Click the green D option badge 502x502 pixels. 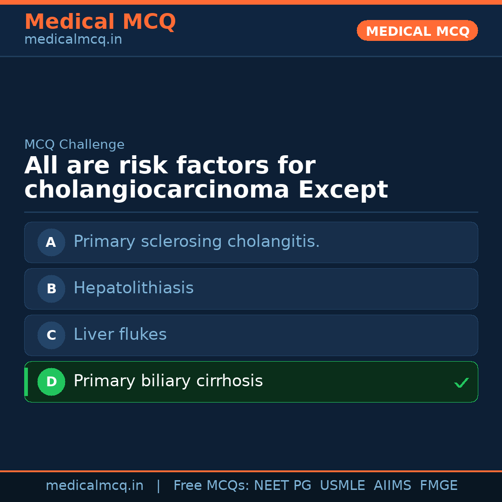[x=51, y=382]
